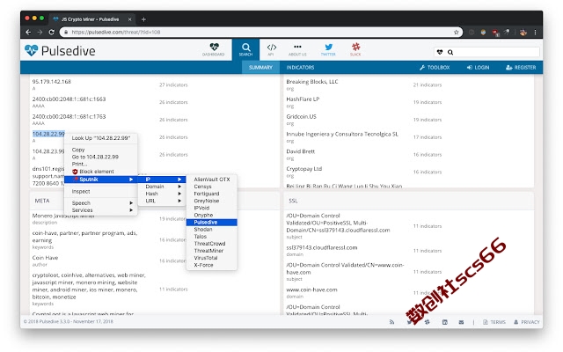Open Chrome three-dot menu
The image size is (563, 352).
point(535,32)
